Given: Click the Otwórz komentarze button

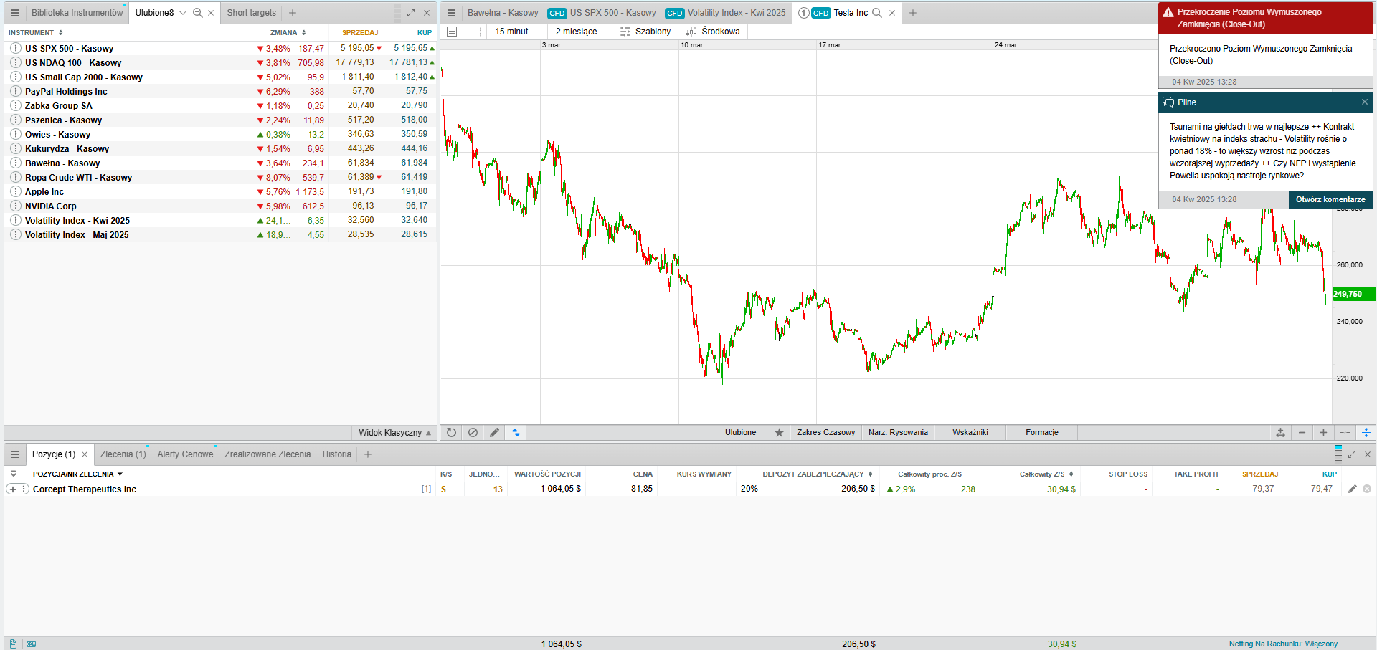Looking at the screenshot, I should coord(1330,200).
